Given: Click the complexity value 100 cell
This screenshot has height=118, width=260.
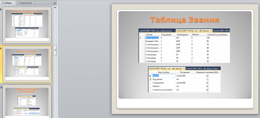Looking at the screenshot, I should click(218, 38).
